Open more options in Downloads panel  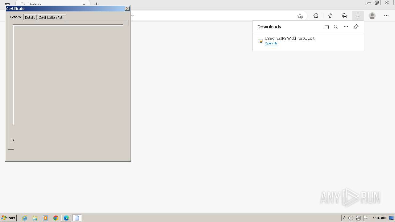click(x=346, y=27)
